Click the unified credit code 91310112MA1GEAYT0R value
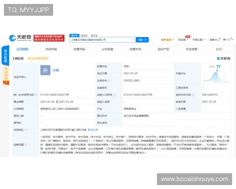The image size is (236, 189). coord(55,94)
